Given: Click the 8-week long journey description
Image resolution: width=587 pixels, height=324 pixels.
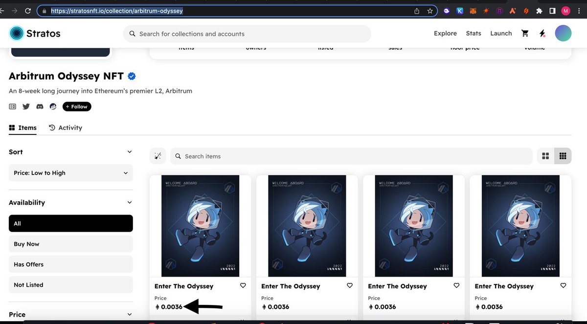Looking at the screenshot, I should pyautogui.click(x=100, y=91).
